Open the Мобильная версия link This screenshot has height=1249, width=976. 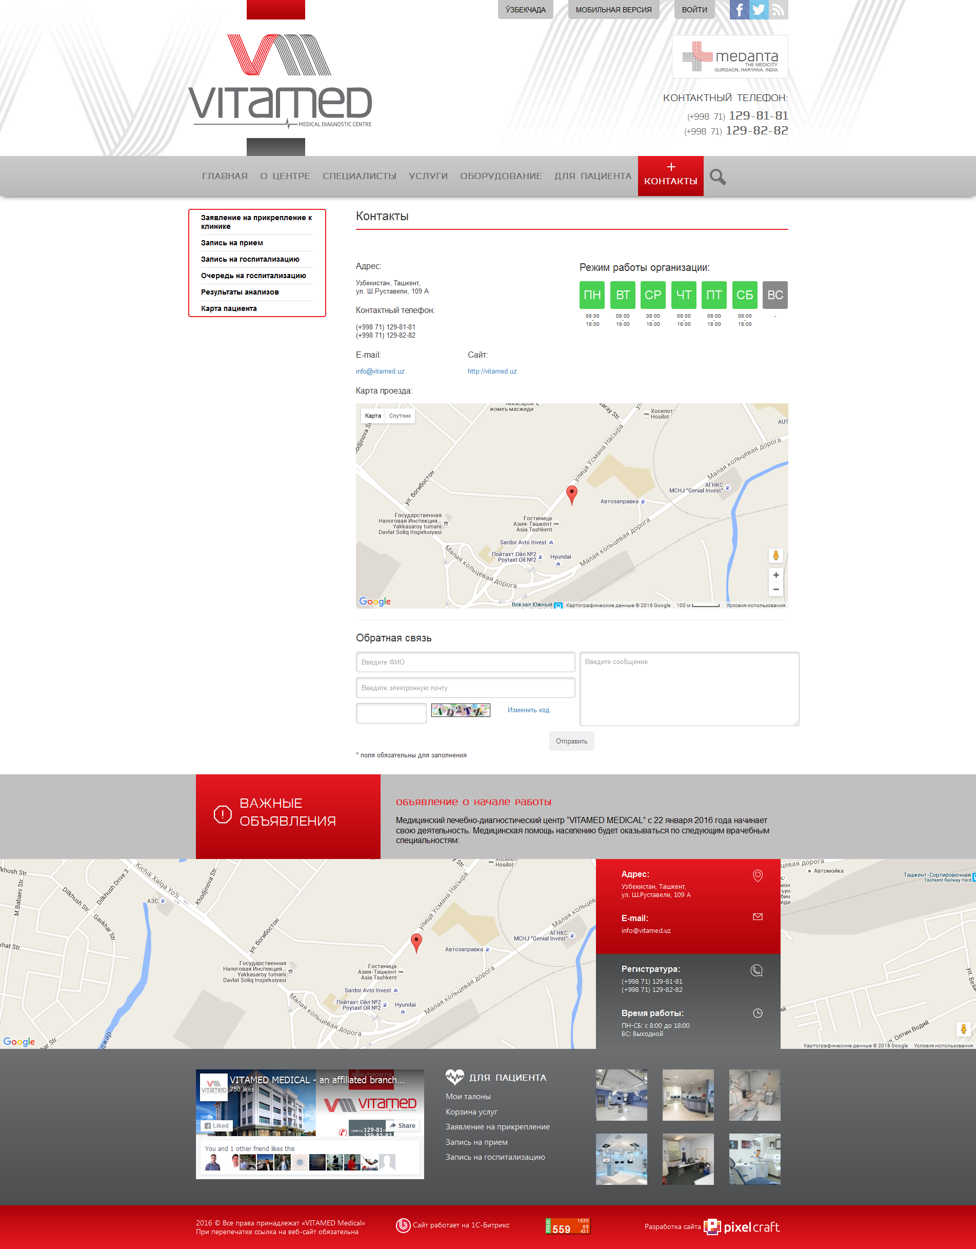pos(613,10)
